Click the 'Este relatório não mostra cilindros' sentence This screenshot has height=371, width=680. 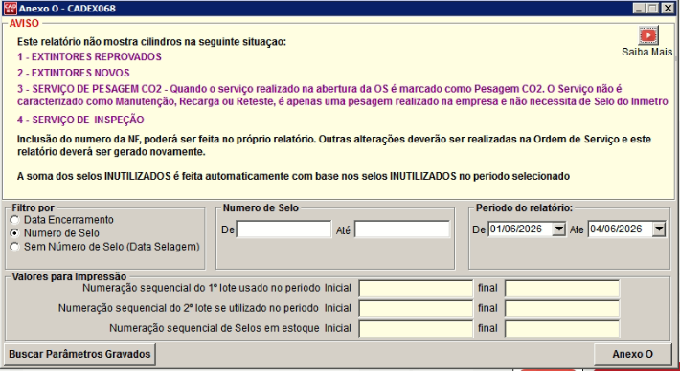tap(151, 42)
